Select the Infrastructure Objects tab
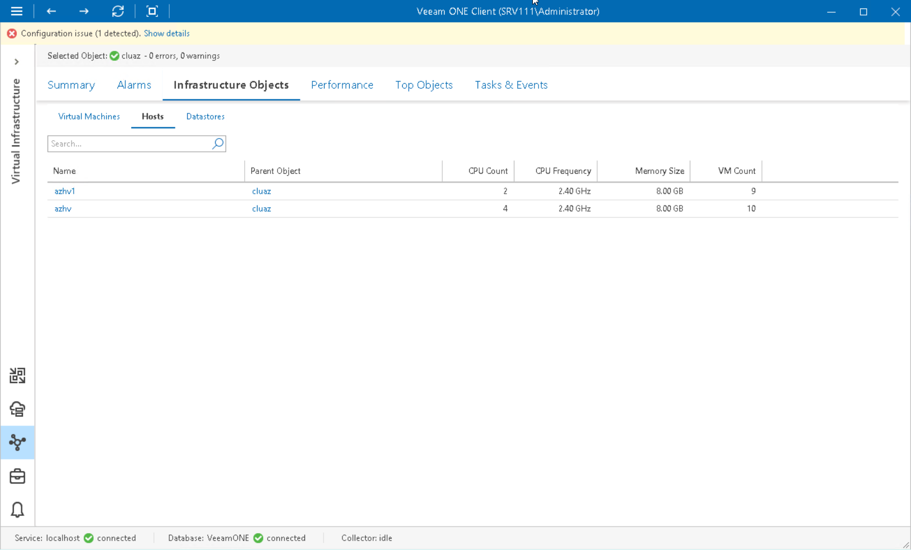Screen dimensions: 911x550 [231, 85]
